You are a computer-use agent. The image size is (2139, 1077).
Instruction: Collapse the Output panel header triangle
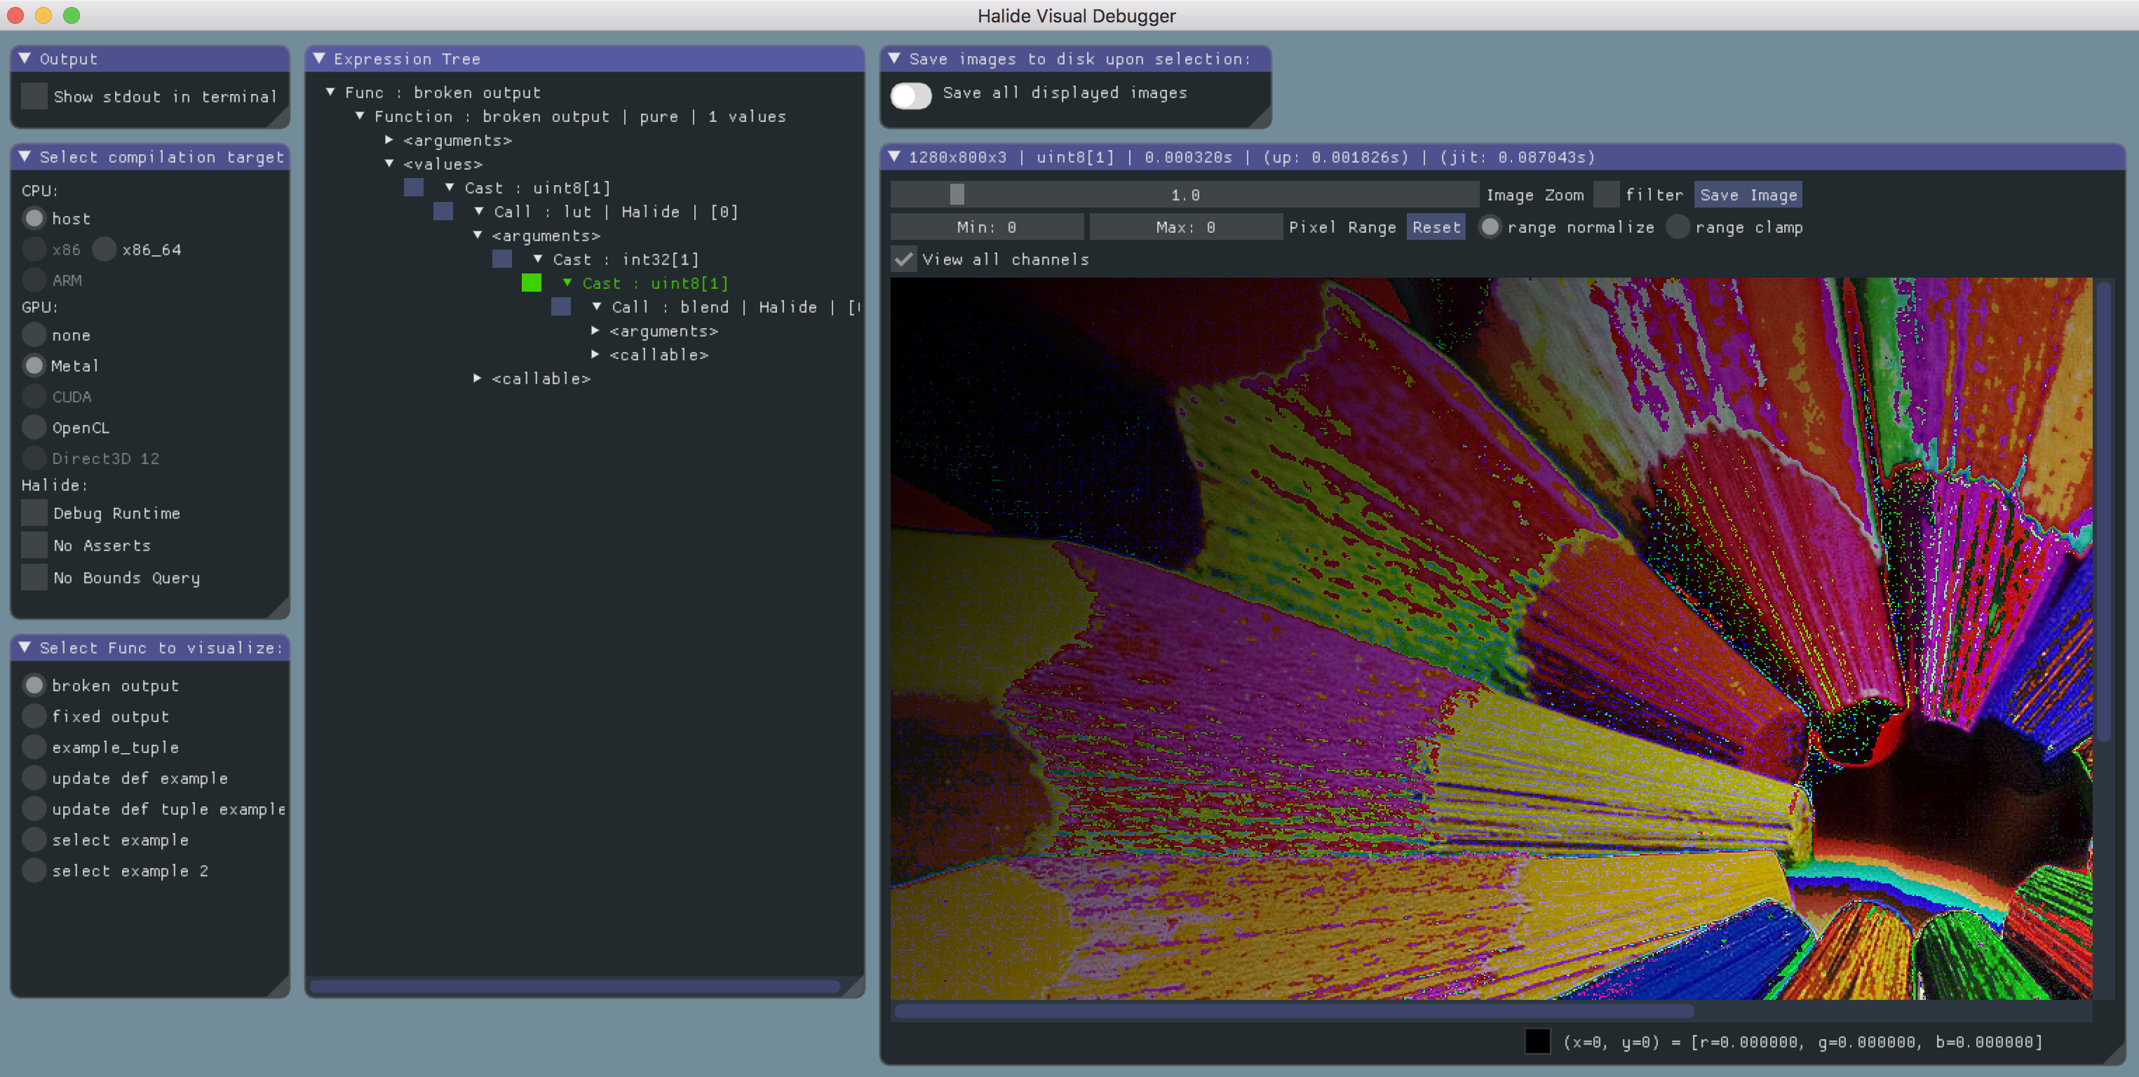pyautogui.click(x=25, y=58)
